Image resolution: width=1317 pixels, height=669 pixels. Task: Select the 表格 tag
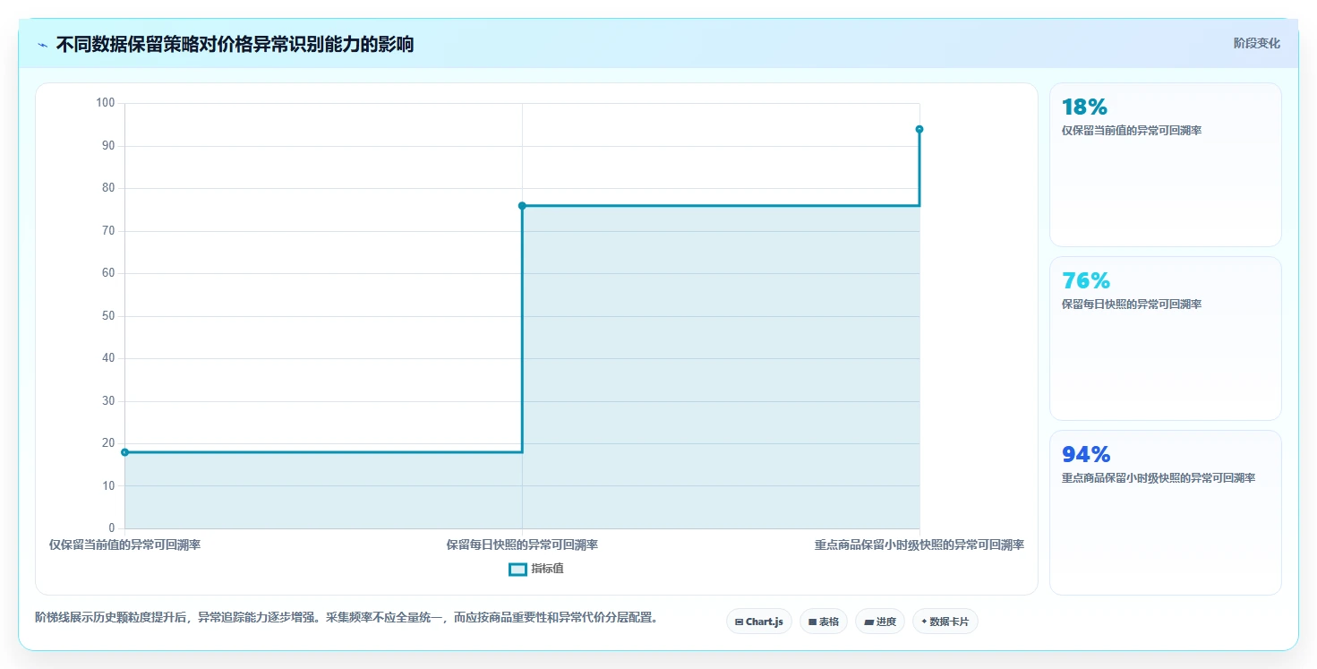click(824, 622)
